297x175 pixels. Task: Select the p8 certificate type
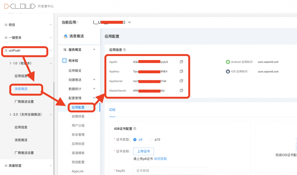135,140
